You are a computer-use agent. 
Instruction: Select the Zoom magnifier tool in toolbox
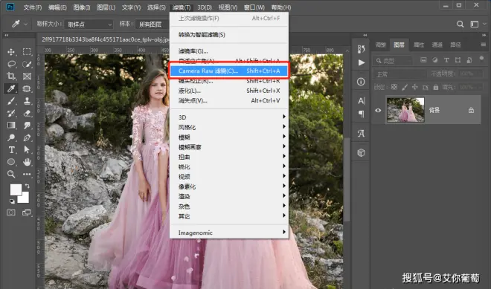click(x=11, y=174)
